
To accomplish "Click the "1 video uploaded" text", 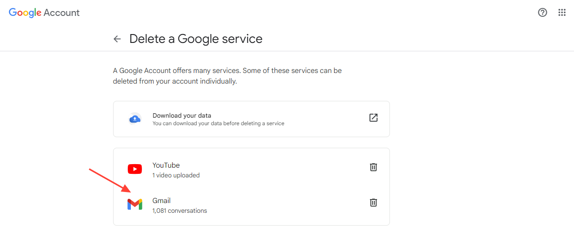I will tap(176, 175).
